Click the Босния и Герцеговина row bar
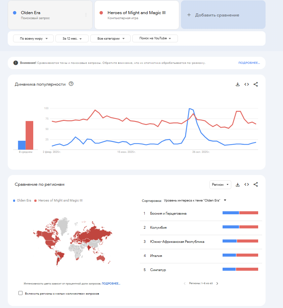The image size is (283, 308). (240, 213)
